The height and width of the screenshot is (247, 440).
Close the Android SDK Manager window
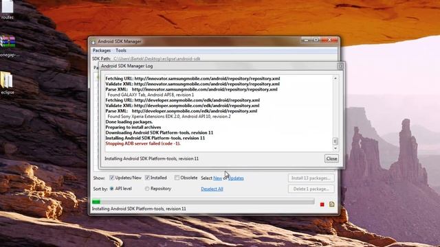point(329,40)
